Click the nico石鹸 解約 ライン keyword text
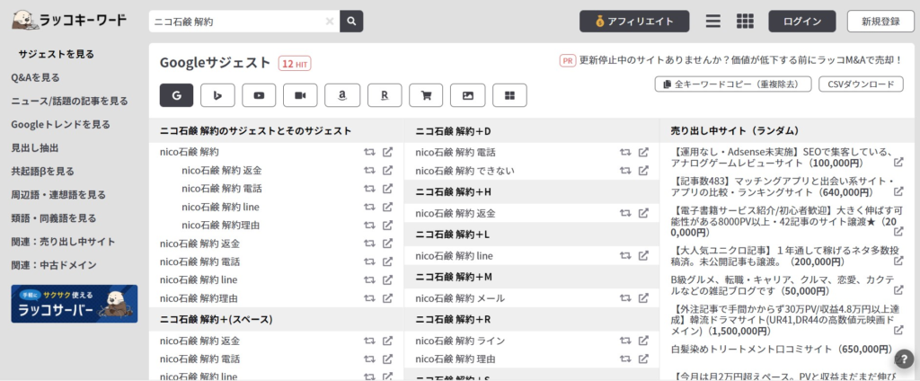920x381 pixels. pos(460,341)
